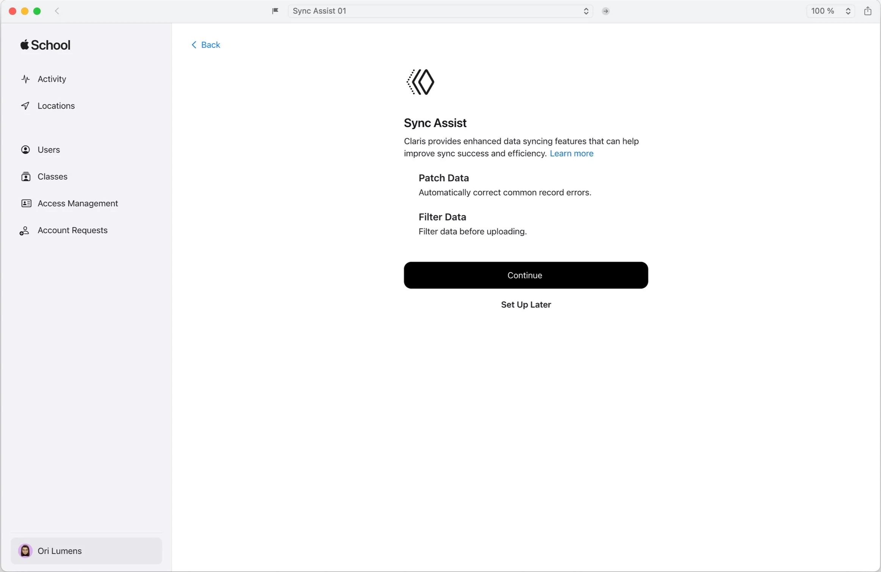Click the Sync Assist diamond logo
Viewport: 881px width, 572px height.
[x=420, y=82]
